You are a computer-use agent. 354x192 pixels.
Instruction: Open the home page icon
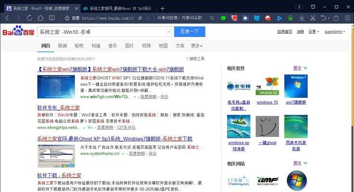40,18
